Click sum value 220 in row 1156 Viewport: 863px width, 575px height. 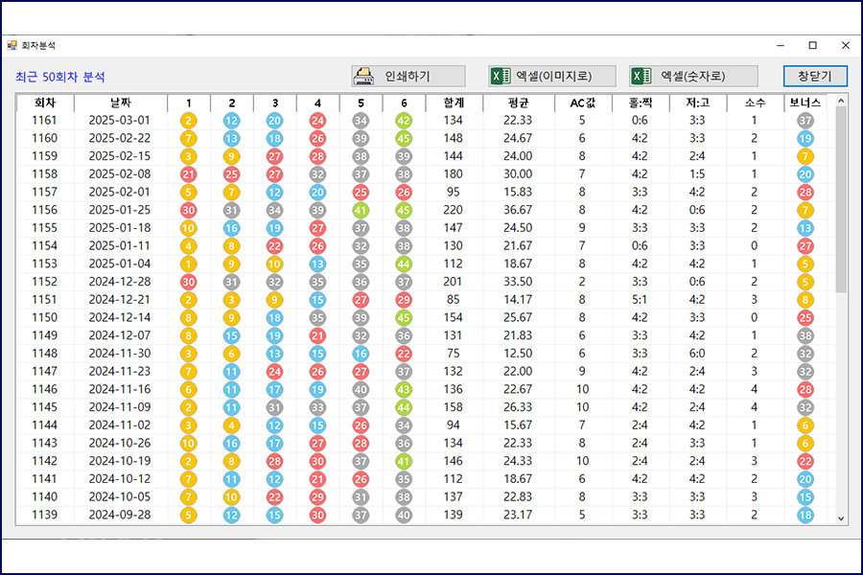pyautogui.click(x=453, y=210)
